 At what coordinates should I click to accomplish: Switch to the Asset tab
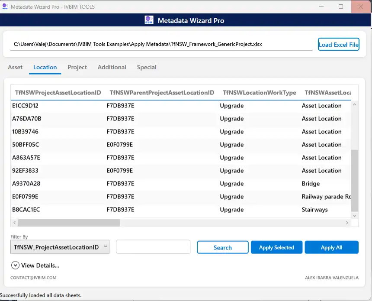15,67
